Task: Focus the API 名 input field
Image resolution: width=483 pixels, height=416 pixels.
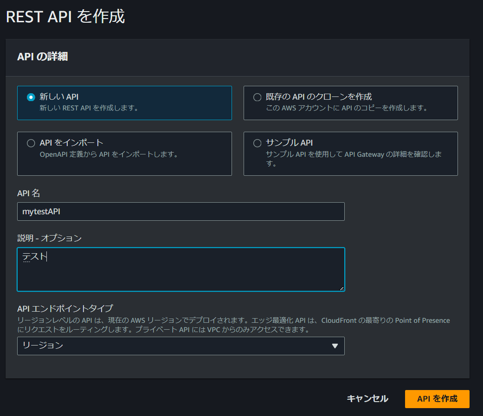Action: (x=180, y=211)
